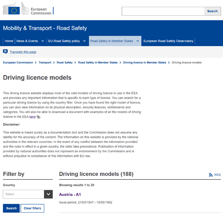Screen dimensions: 223x215
Task: Click the RSS feed icon
Action: (x=211, y=175)
